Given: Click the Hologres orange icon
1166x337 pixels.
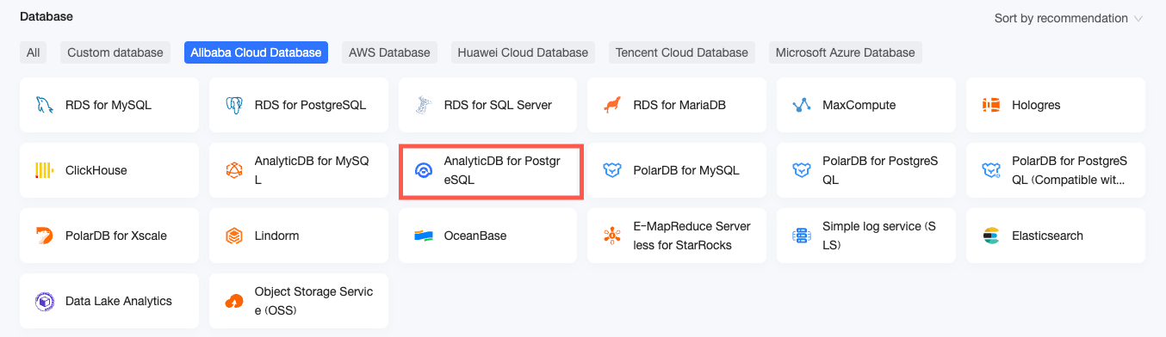Looking at the screenshot, I should click(991, 105).
